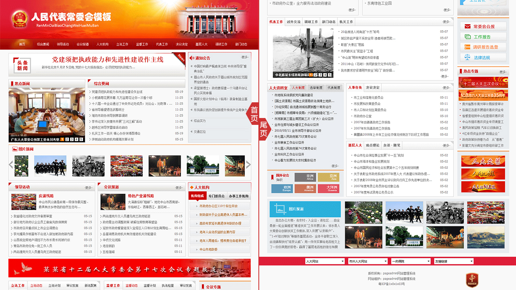Click the 常委会公报 envelope icon
The image size is (516, 290).
coord(467,27)
